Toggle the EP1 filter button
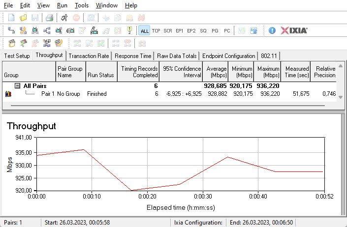Image resolution: width=347 pixels, height=227 pixels. point(180,30)
